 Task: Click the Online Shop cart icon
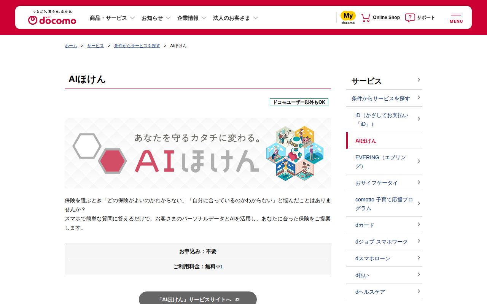pyautogui.click(x=366, y=17)
